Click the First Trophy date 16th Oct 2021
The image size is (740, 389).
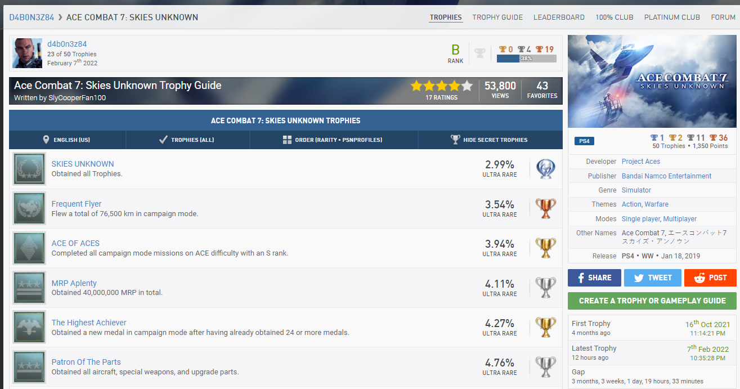point(707,324)
